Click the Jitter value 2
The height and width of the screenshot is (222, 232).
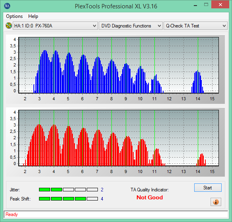click(102, 190)
